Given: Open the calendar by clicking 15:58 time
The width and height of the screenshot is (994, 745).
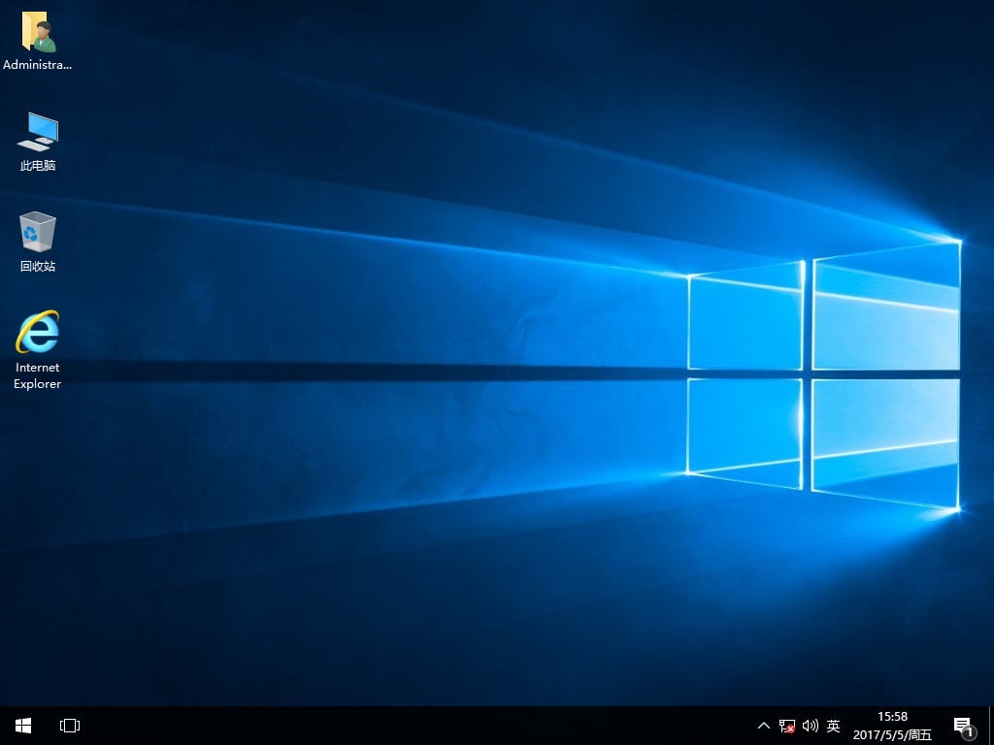Looking at the screenshot, I should click(892, 717).
